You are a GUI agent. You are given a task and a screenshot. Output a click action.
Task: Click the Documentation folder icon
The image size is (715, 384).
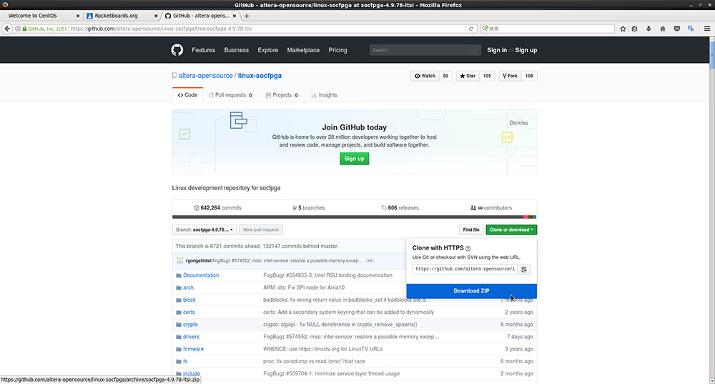[179, 275]
